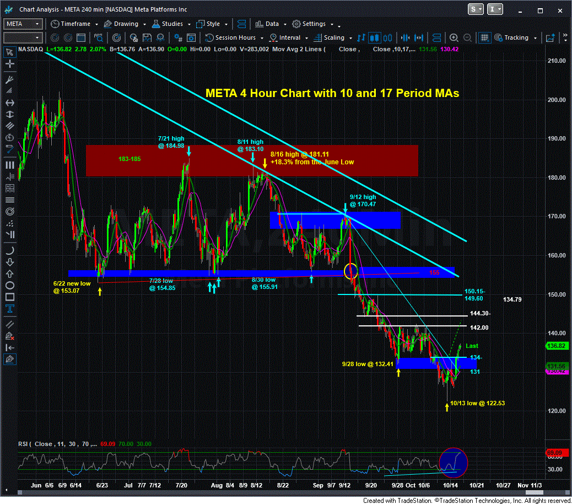Maximize the Chart Analysis window
572x504 pixels.
(540, 10)
